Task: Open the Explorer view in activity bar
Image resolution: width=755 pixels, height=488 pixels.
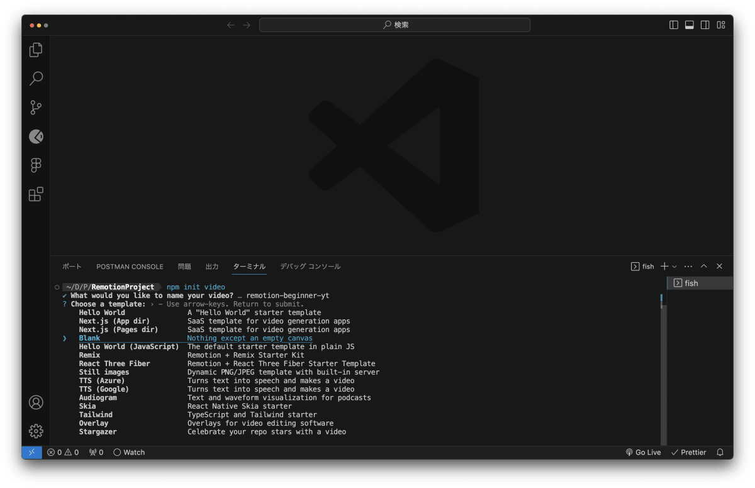Action: (36, 50)
